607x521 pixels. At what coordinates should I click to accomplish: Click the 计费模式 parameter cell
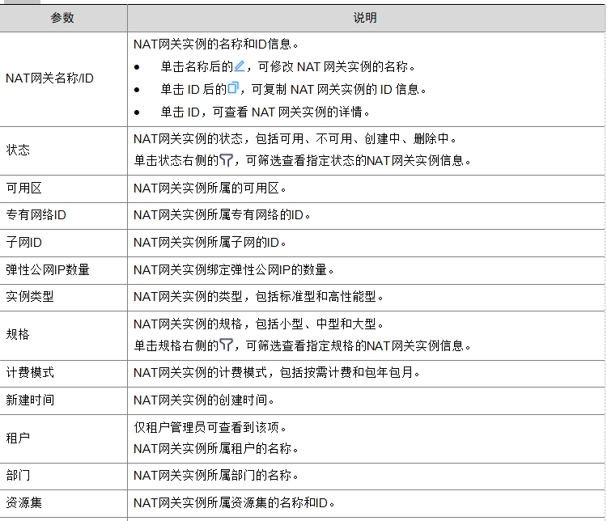click(x=63, y=373)
